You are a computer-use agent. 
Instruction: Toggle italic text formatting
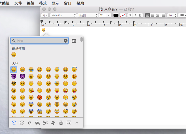click(x=135, y=16)
